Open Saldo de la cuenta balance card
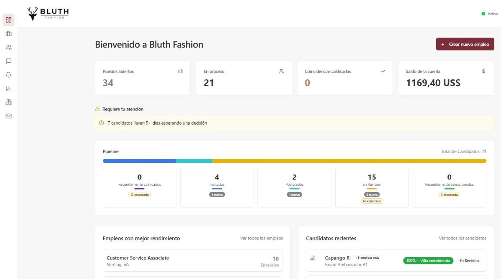 (446, 78)
